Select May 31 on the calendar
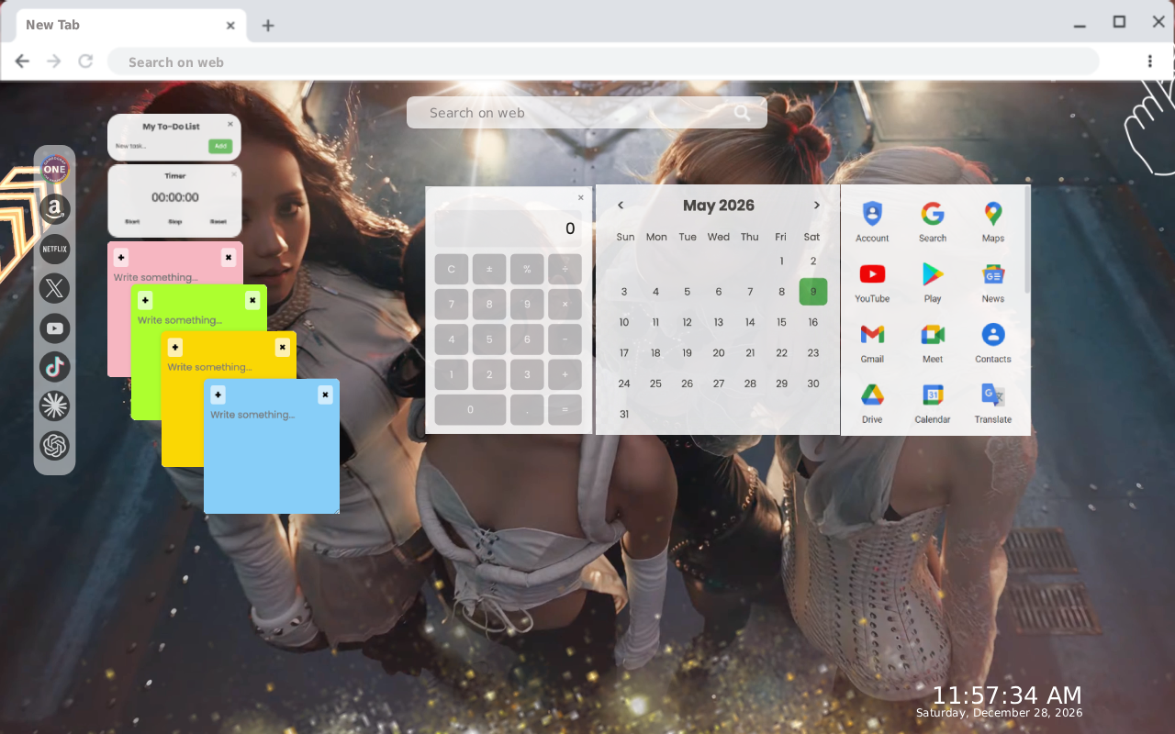The image size is (1175, 734). [624, 414]
